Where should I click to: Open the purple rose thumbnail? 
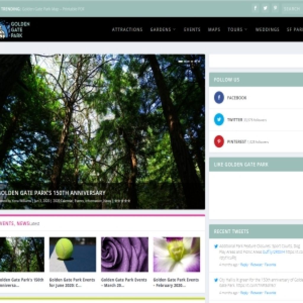coord(125,254)
